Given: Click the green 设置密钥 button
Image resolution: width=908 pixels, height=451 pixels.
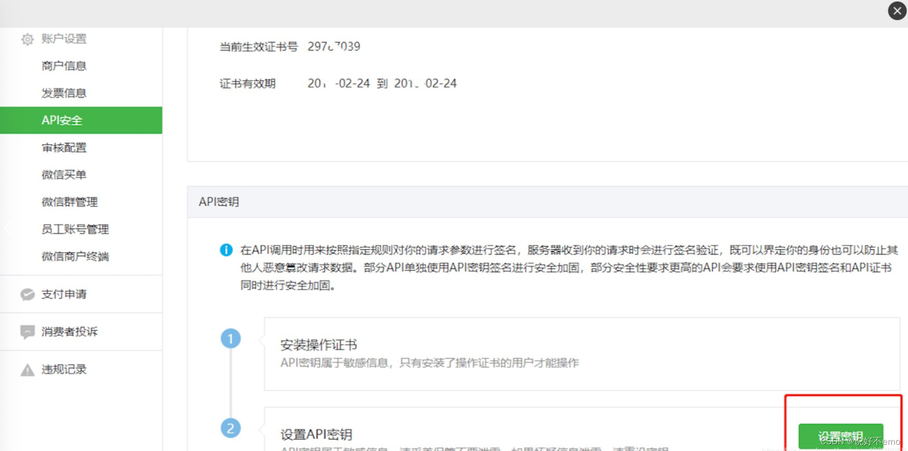Looking at the screenshot, I should click(841, 436).
